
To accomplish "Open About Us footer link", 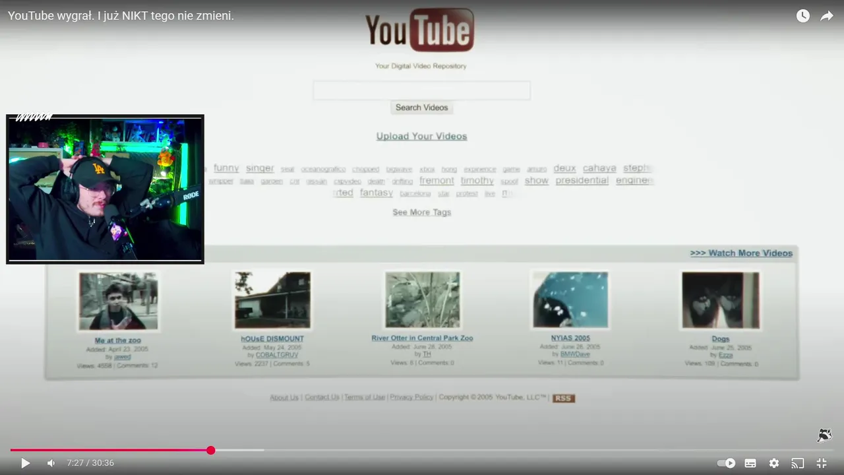I will click(284, 397).
